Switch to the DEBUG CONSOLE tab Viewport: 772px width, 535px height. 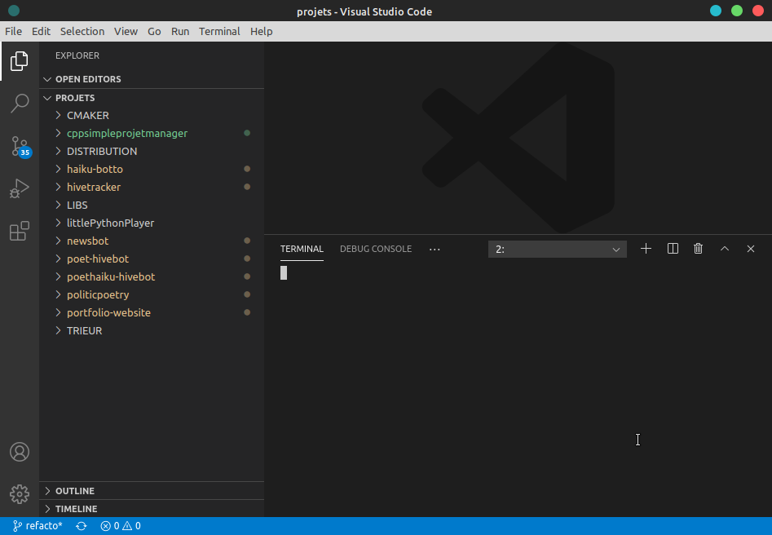click(376, 249)
